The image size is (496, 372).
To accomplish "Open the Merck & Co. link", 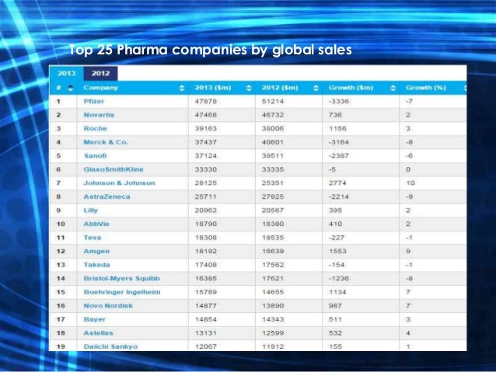I will 106,142.
